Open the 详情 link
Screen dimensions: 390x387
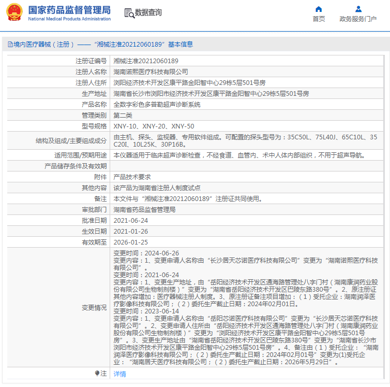tap(119, 374)
